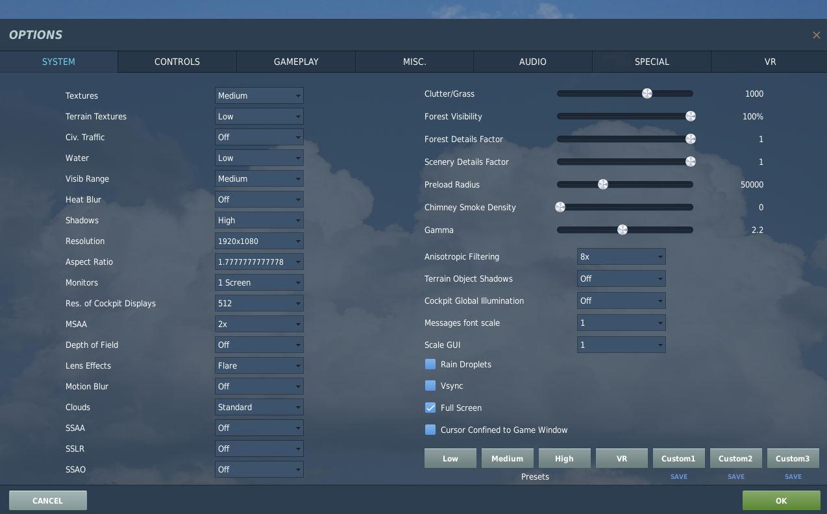This screenshot has width=827, height=514.
Task: Go to the MISC. tab
Action: pos(414,62)
